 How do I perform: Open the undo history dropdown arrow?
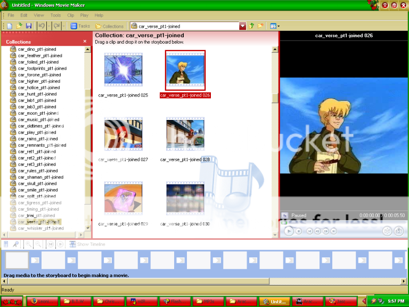(48, 26)
